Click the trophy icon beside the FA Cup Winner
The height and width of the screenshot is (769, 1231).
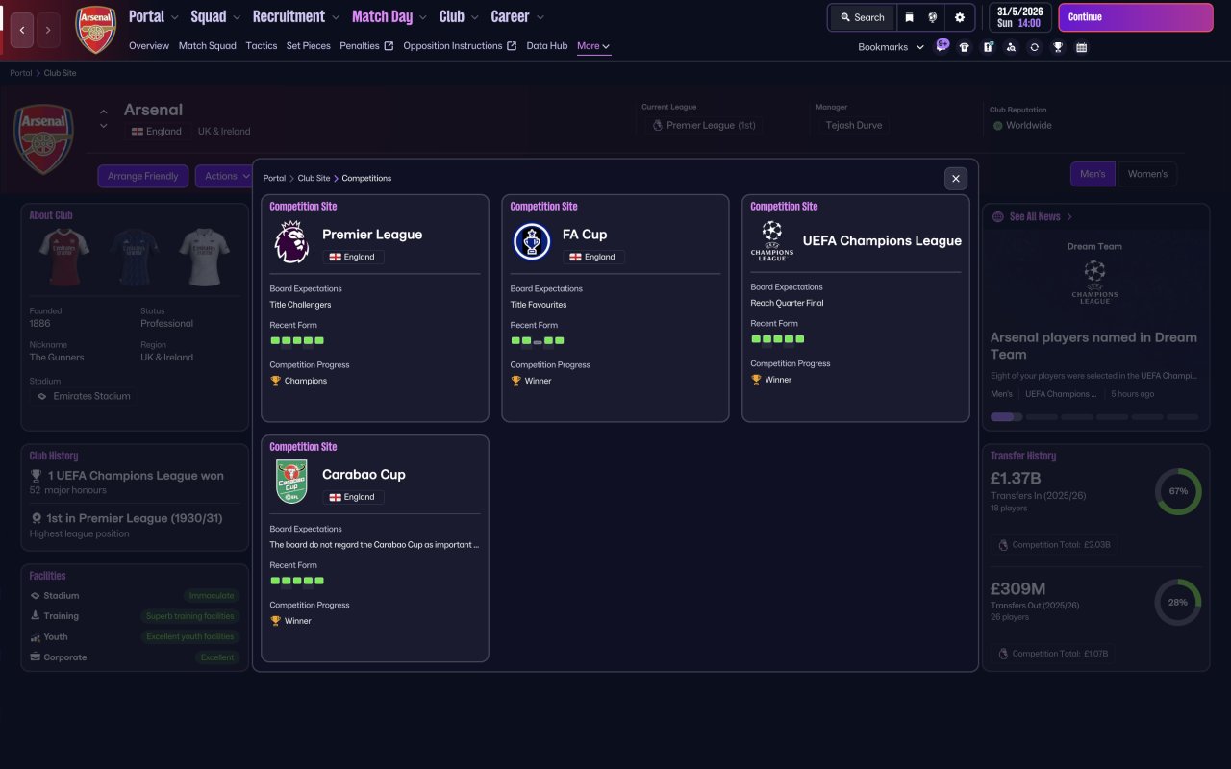coord(516,381)
